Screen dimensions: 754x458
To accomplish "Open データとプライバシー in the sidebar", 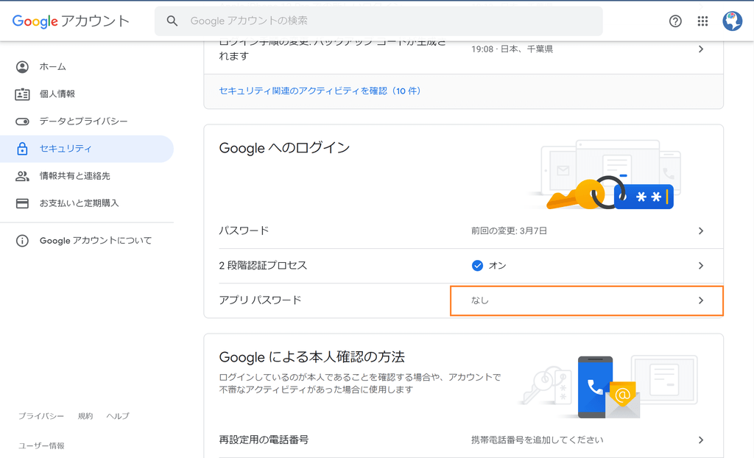I will tap(87, 121).
